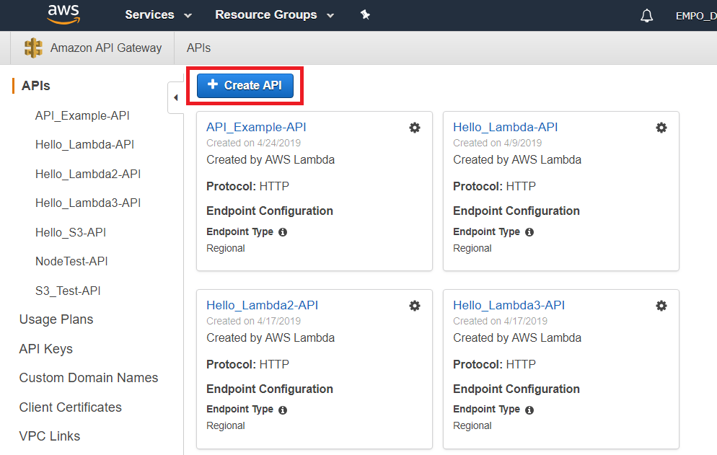Open the EMPO account menu
Viewport: 717px width, 455px height.
point(696,16)
